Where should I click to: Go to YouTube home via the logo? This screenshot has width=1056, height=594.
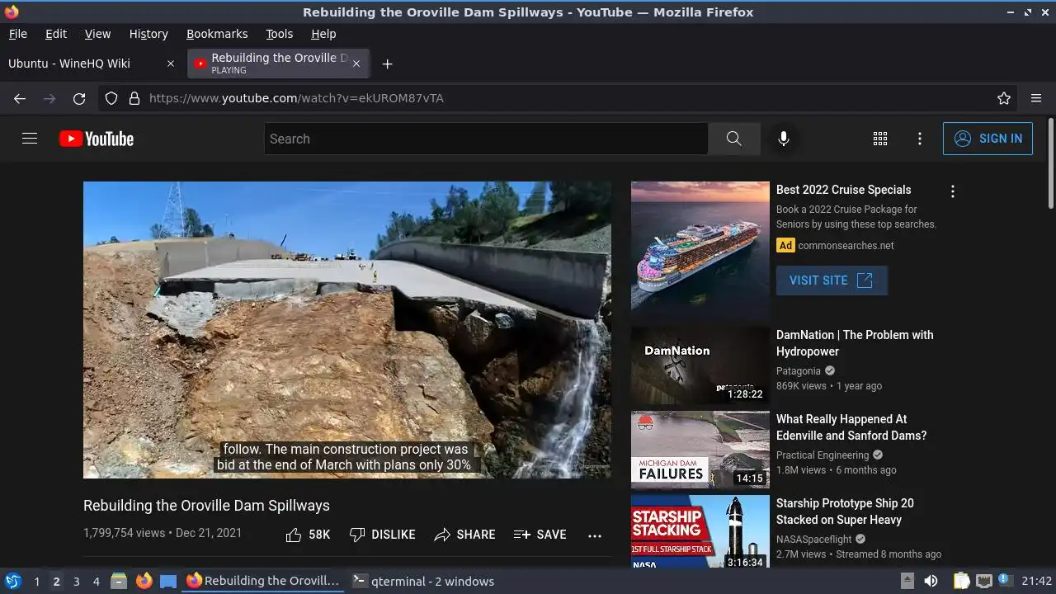pos(97,139)
